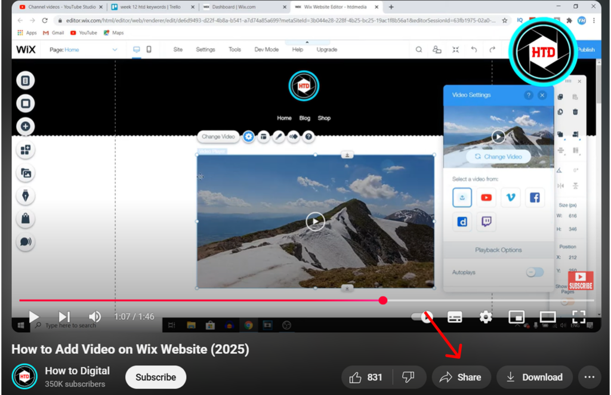Viewport: 611px width, 395px height.
Task: Open video settings gear icon
Action: tap(249, 137)
